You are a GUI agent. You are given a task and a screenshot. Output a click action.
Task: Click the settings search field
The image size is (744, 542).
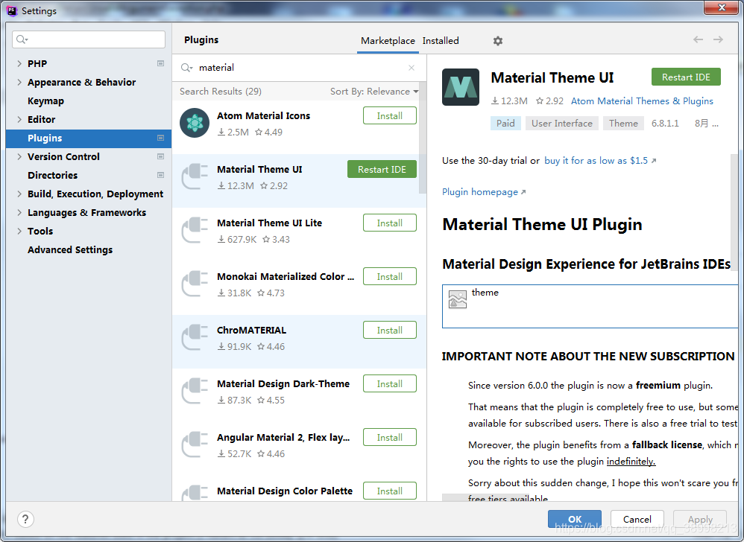click(89, 39)
